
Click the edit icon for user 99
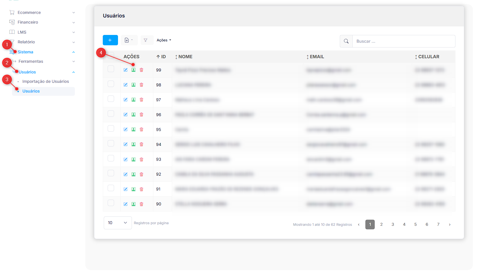pyautogui.click(x=125, y=70)
